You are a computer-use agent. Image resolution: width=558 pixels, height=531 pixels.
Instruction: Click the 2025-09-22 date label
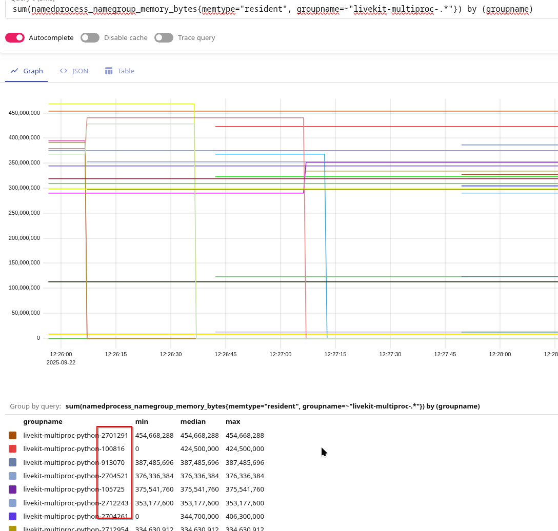61,362
